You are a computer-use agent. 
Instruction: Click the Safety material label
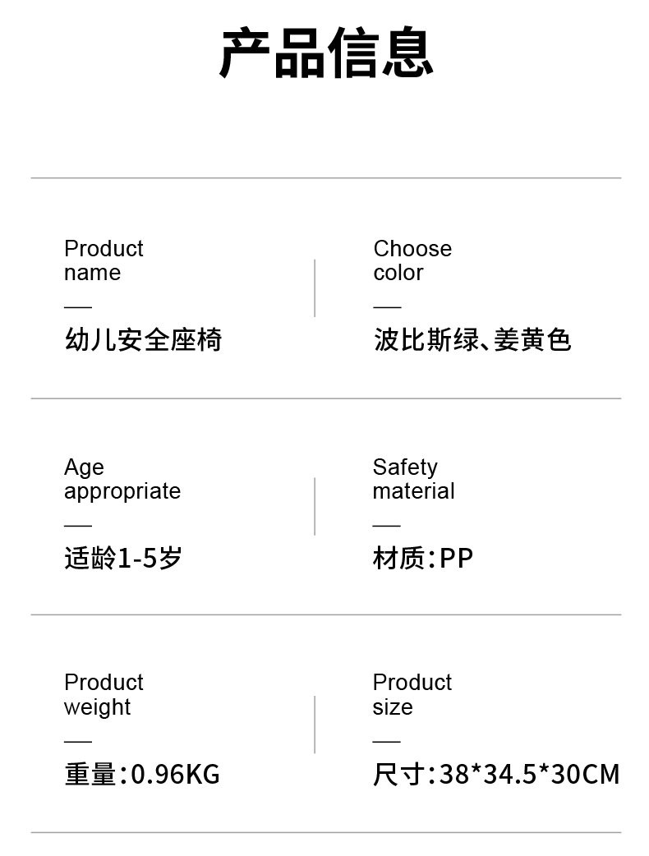coord(413,479)
